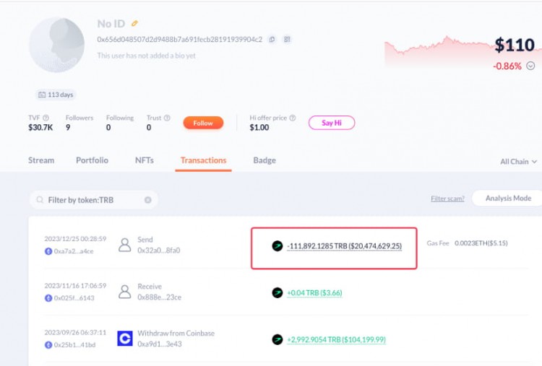The width and height of the screenshot is (542, 366).
Task: Click the pencil icon to edit ID
Action: coord(134,24)
